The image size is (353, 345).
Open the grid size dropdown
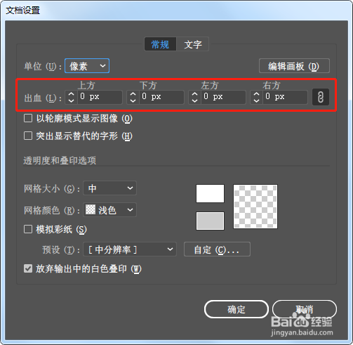(x=109, y=188)
